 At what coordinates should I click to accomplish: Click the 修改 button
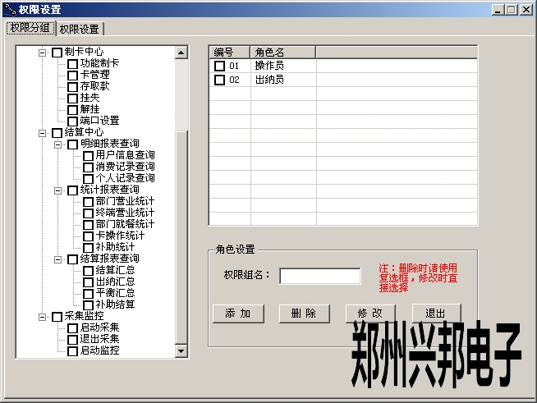[370, 314]
